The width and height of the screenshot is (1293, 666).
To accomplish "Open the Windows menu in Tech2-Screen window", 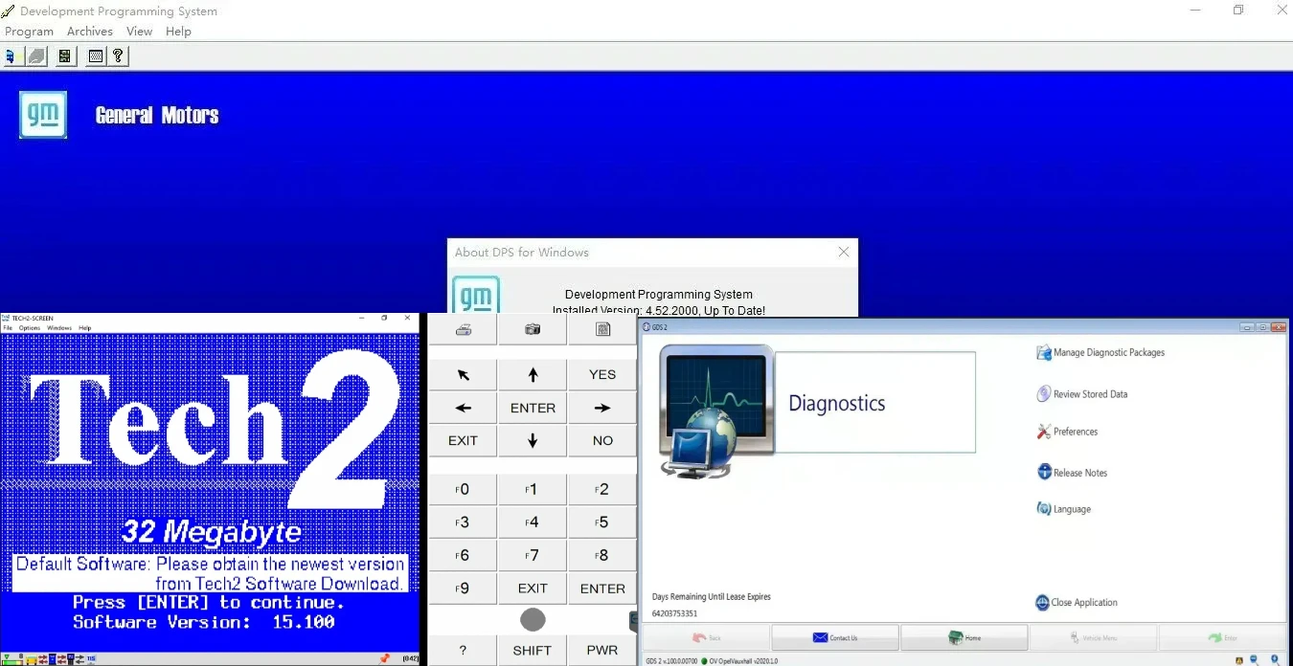I will 59,328.
